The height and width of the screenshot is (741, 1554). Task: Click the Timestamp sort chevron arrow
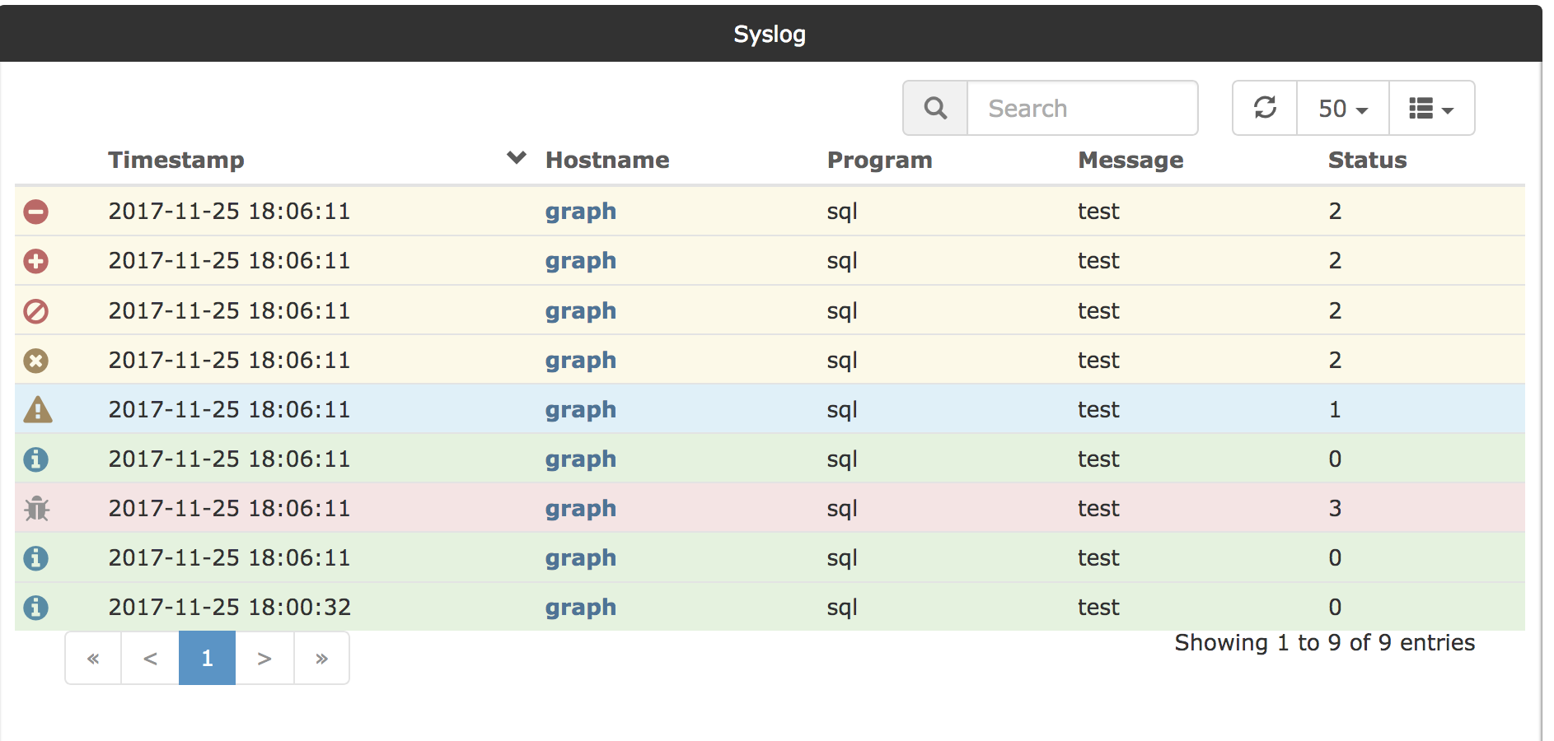pos(517,157)
